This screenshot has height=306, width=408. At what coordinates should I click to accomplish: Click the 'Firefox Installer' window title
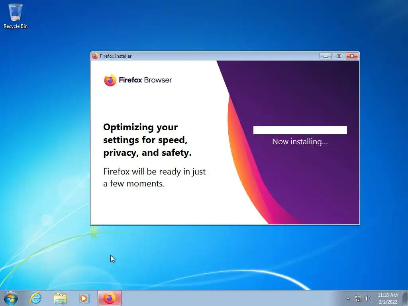point(116,56)
